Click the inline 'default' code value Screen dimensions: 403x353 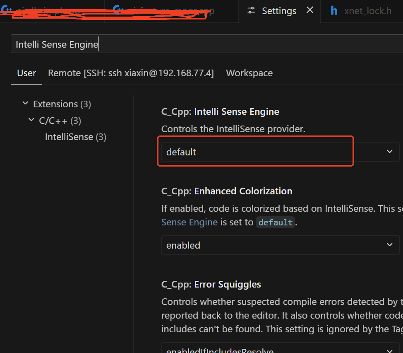click(275, 222)
